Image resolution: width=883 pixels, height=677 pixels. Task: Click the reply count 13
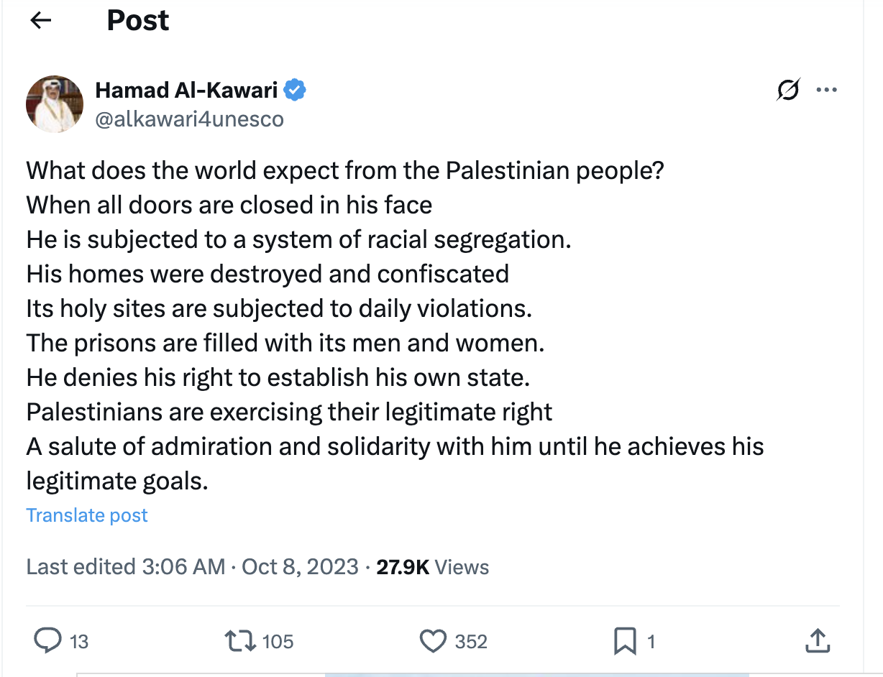pyautogui.click(x=79, y=641)
